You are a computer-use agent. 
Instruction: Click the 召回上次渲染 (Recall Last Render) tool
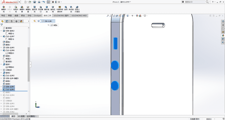[x=77, y=9]
